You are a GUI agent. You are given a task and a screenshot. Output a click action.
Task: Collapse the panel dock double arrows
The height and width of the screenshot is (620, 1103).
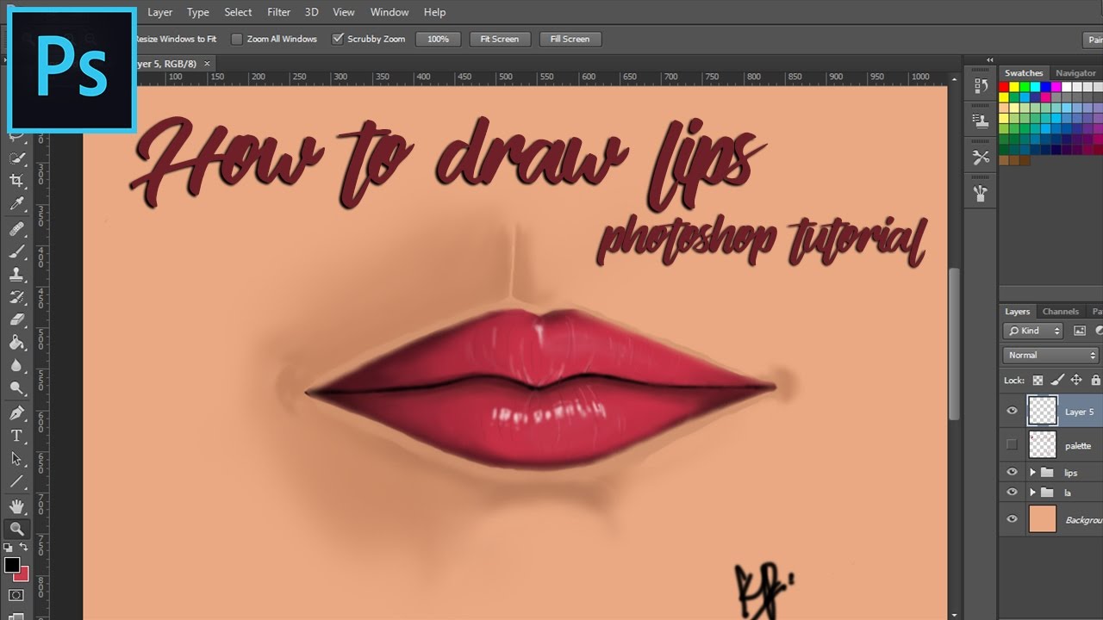point(990,60)
